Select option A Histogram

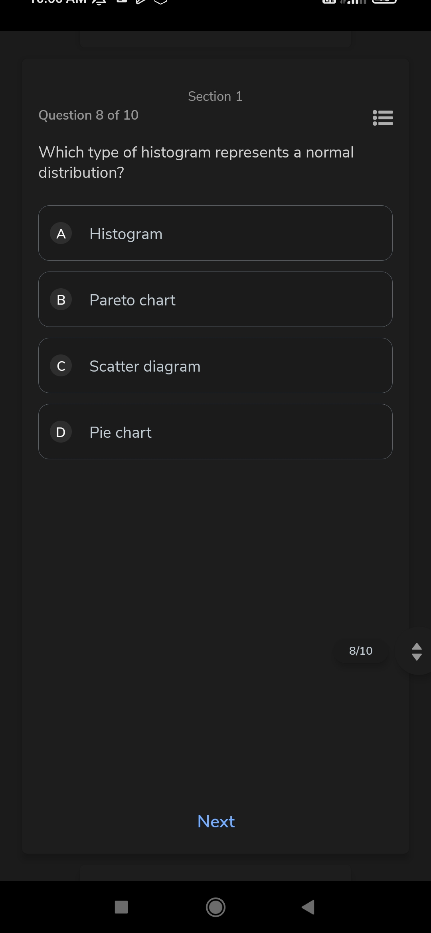(x=215, y=233)
